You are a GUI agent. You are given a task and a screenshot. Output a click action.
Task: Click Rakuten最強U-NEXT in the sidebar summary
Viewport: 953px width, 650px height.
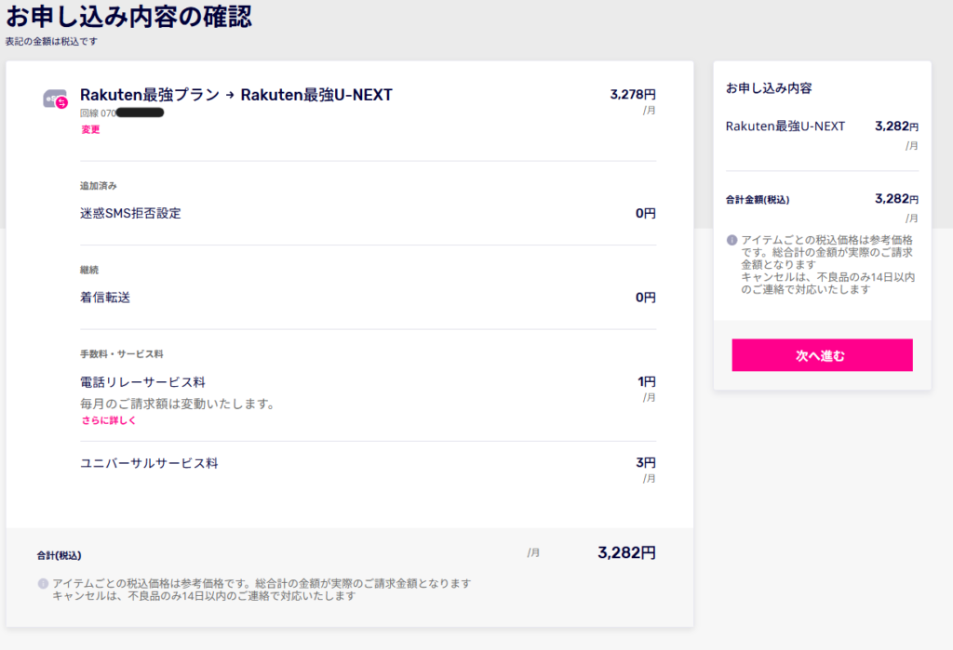(785, 126)
